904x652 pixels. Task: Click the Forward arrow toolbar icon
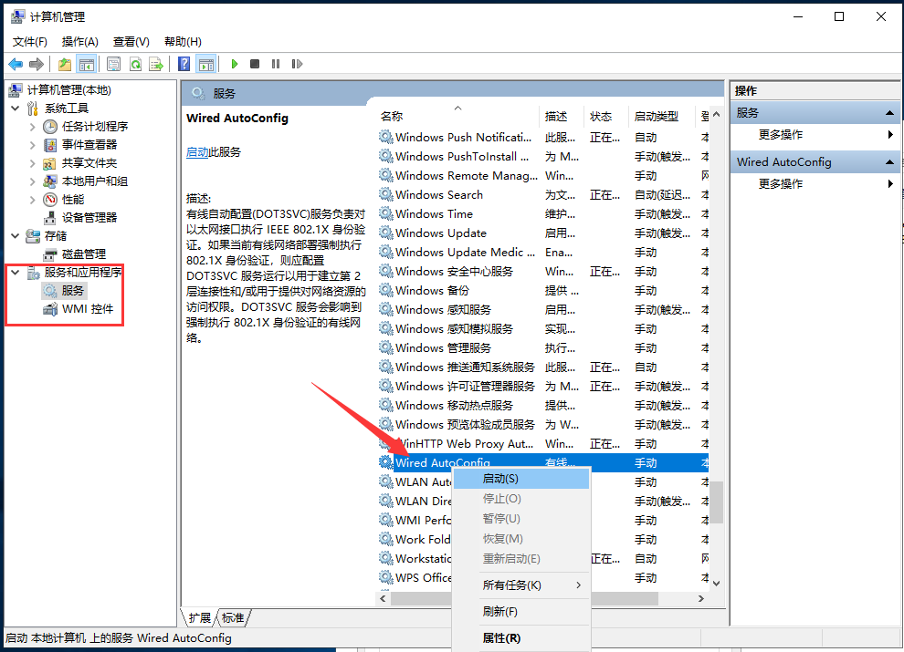pos(37,64)
